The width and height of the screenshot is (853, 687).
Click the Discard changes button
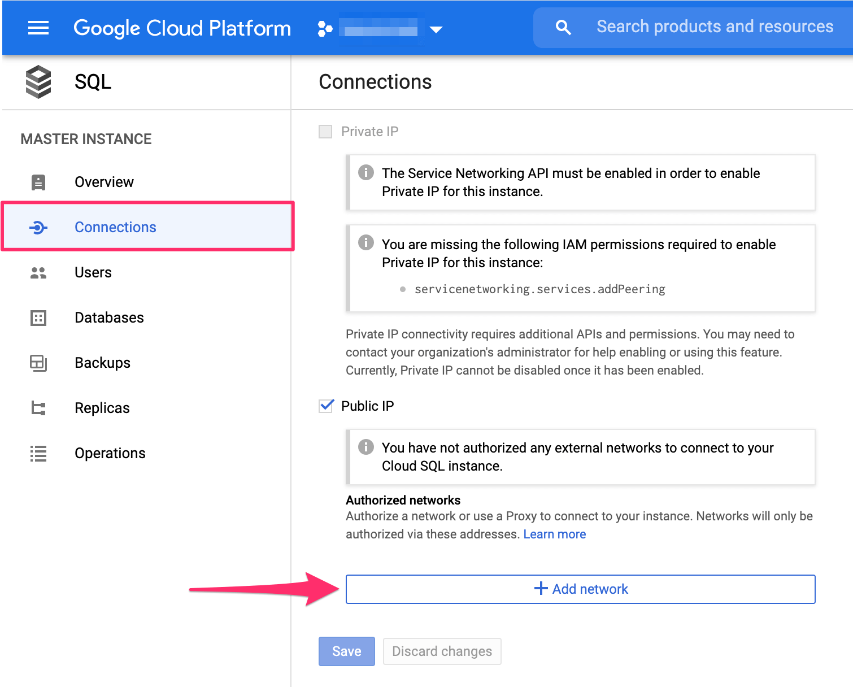[442, 651]
